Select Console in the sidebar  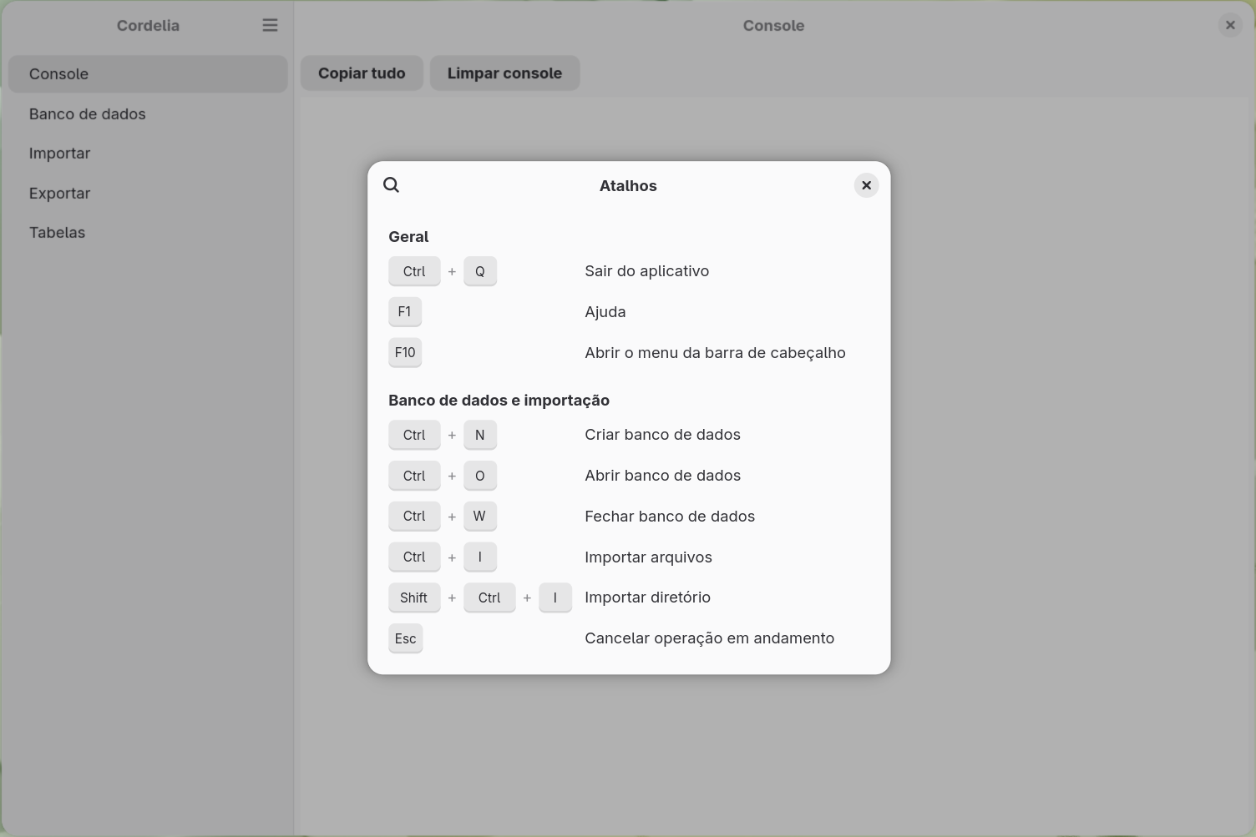tap(148, 74)
